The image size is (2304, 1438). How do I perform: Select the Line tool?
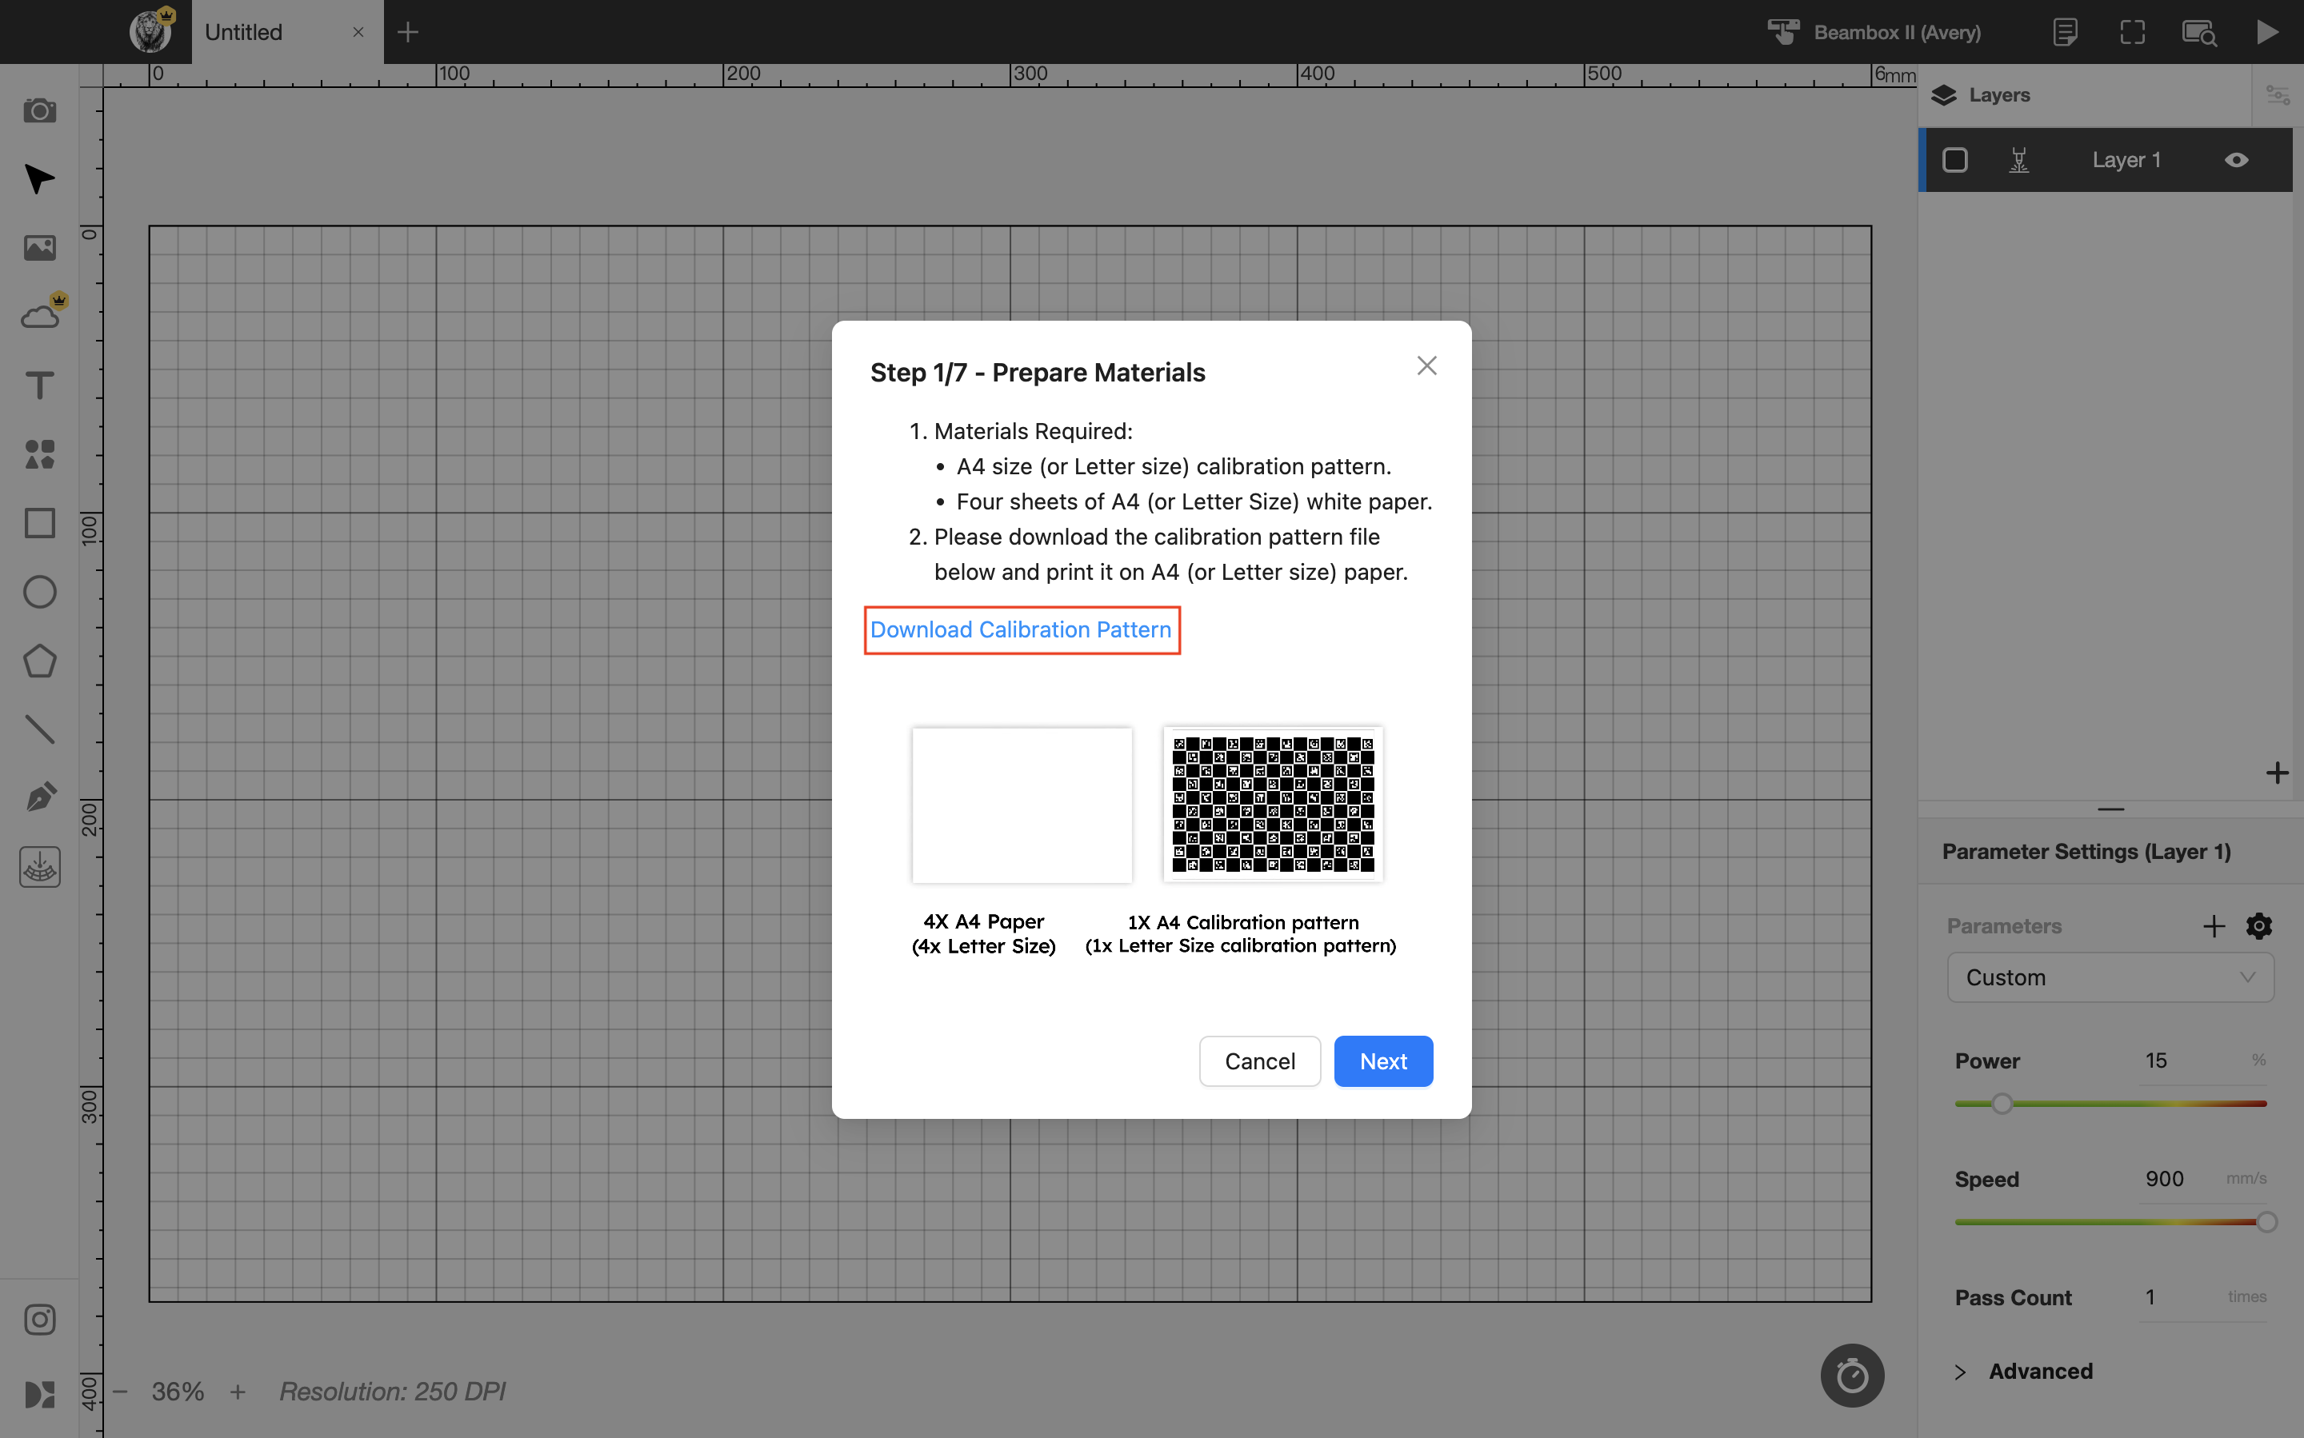(x=39, y=729)
